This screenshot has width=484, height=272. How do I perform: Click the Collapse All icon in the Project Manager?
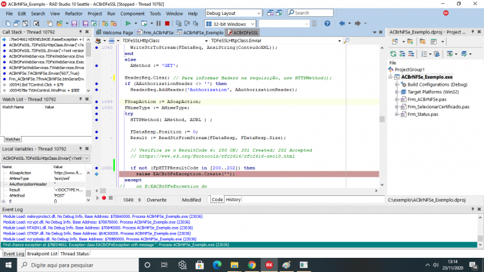[x=411, y=54]
